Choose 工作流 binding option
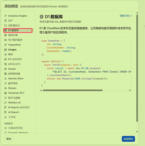The height and width of the screenshot is (146, 145). click(x=18, y=117)
